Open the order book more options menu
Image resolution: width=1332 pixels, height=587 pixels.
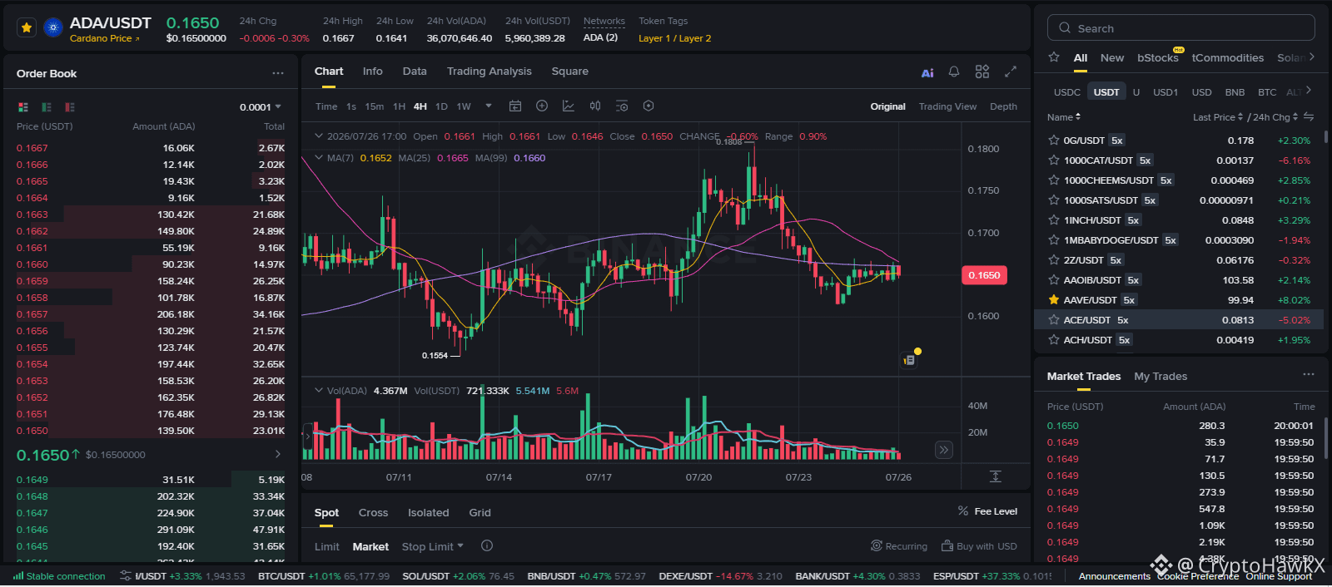point(278,73)
